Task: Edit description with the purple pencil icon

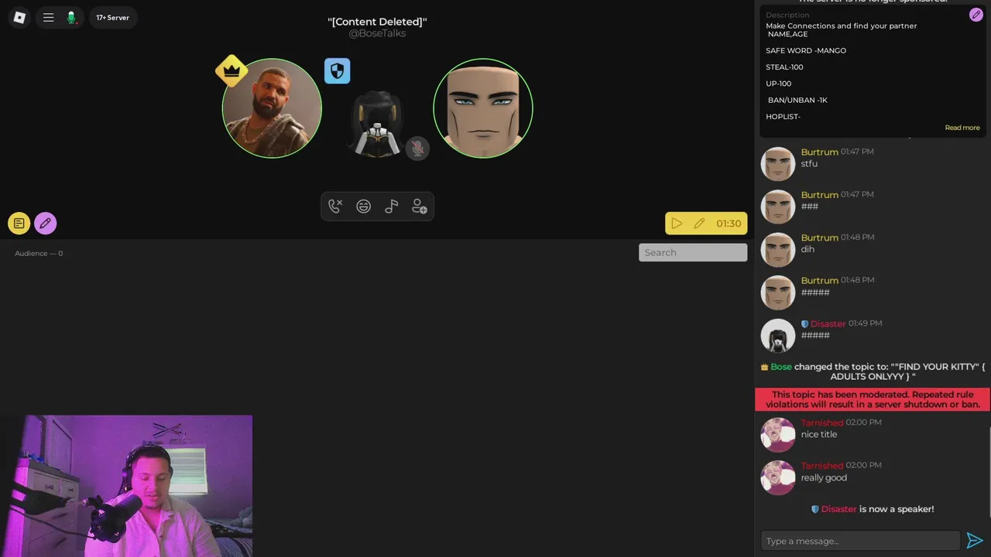Action: (x=976, y=15)
